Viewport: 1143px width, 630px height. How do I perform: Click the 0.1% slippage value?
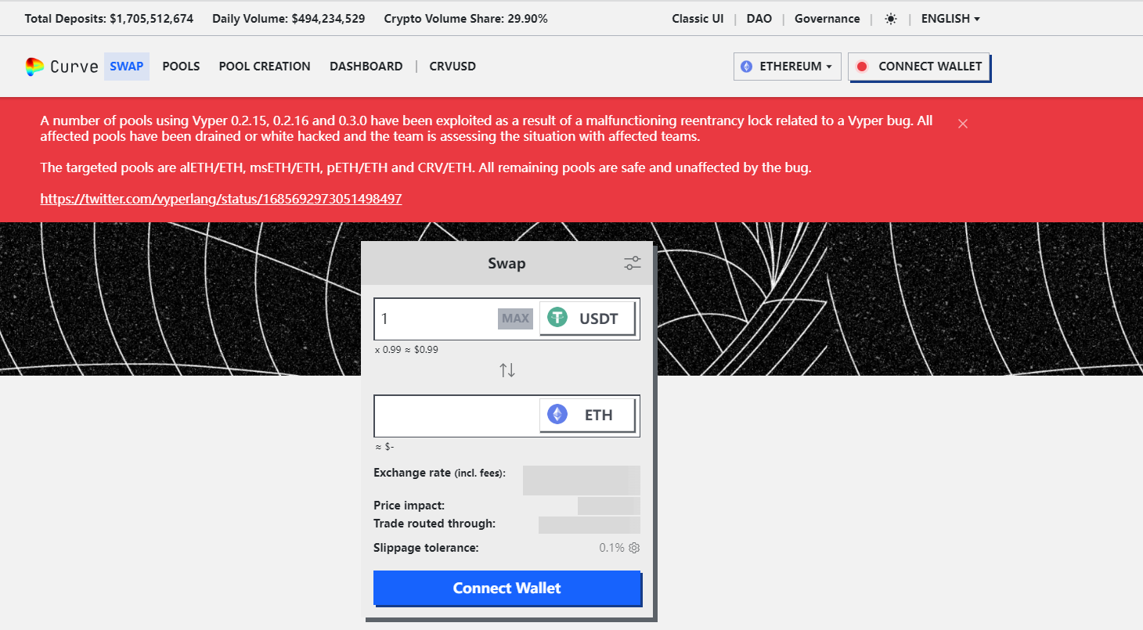(611, 548)
